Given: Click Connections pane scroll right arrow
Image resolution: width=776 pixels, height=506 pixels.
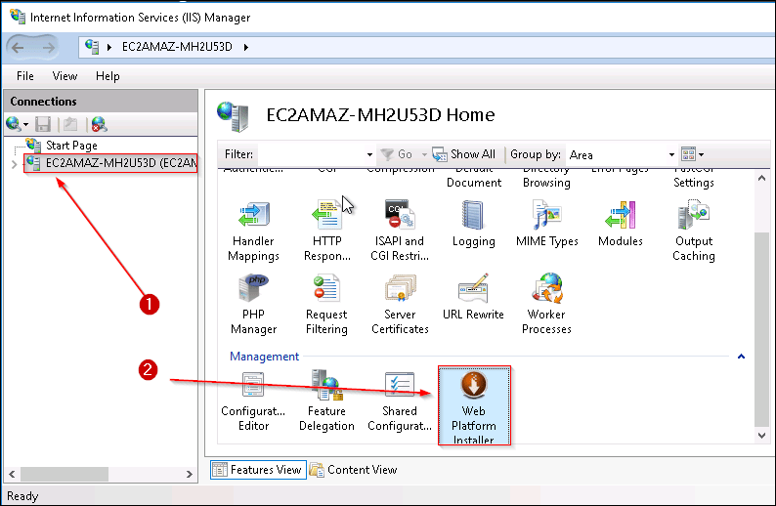Looking at the screenshot, I should pyautogui.click(x=189, y=474).
